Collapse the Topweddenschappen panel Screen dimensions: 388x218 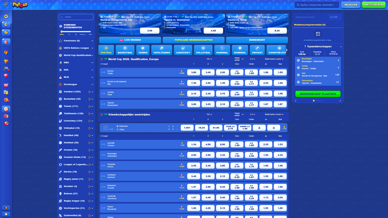tap(341, 47)
